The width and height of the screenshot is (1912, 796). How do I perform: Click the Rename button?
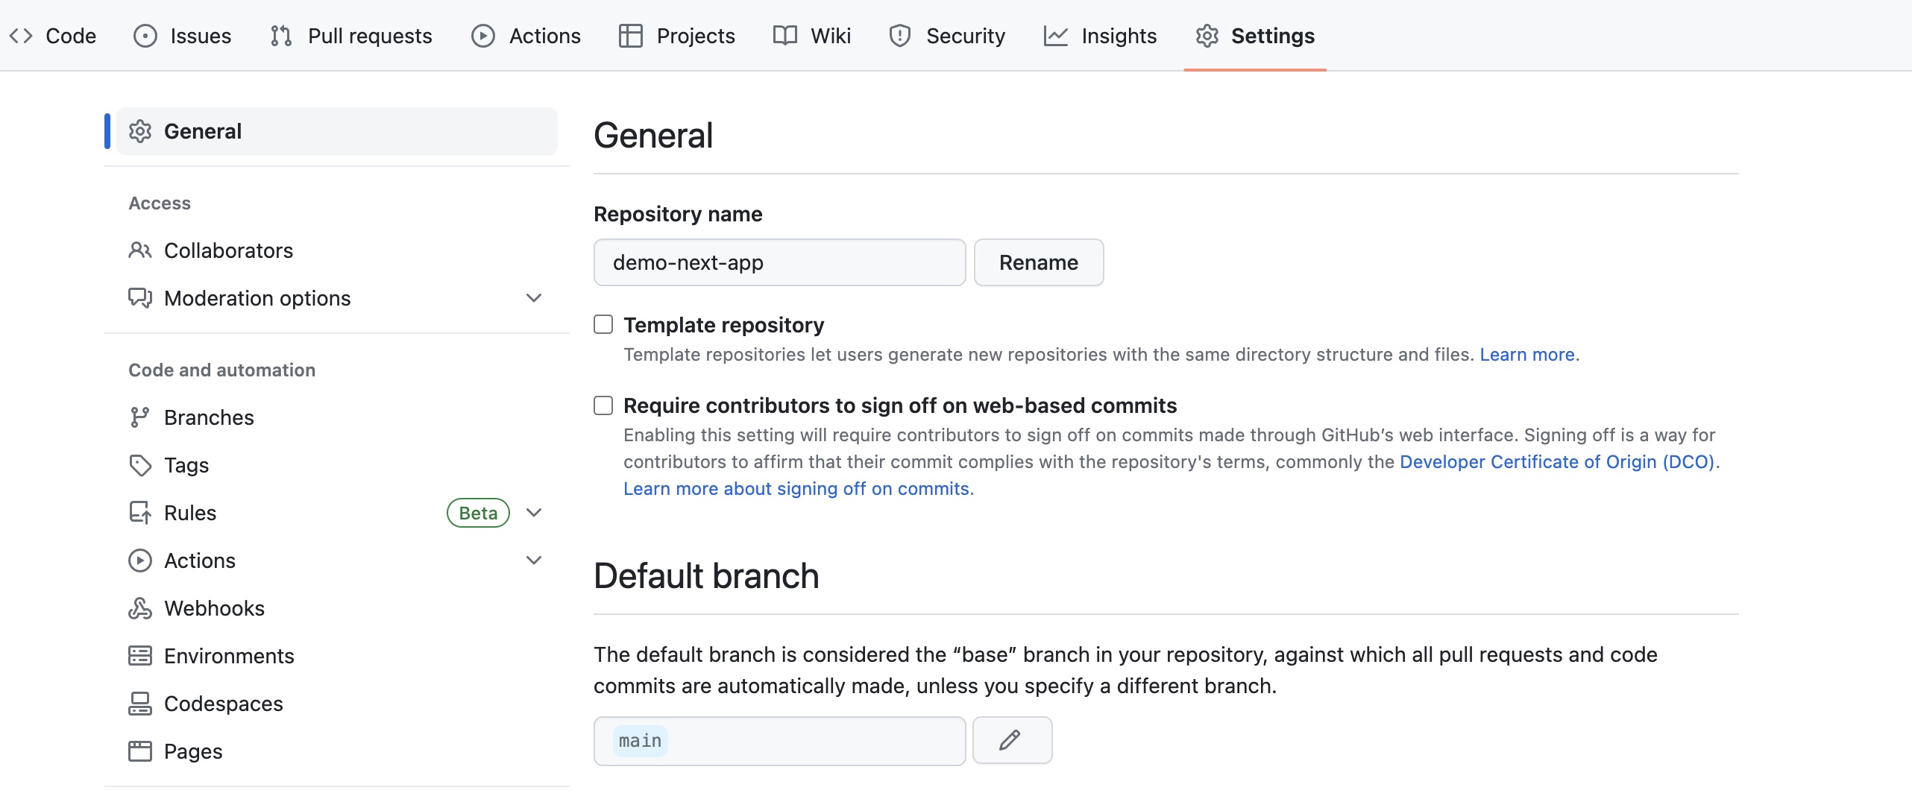pyautogui.click(x=1038, y=262)
